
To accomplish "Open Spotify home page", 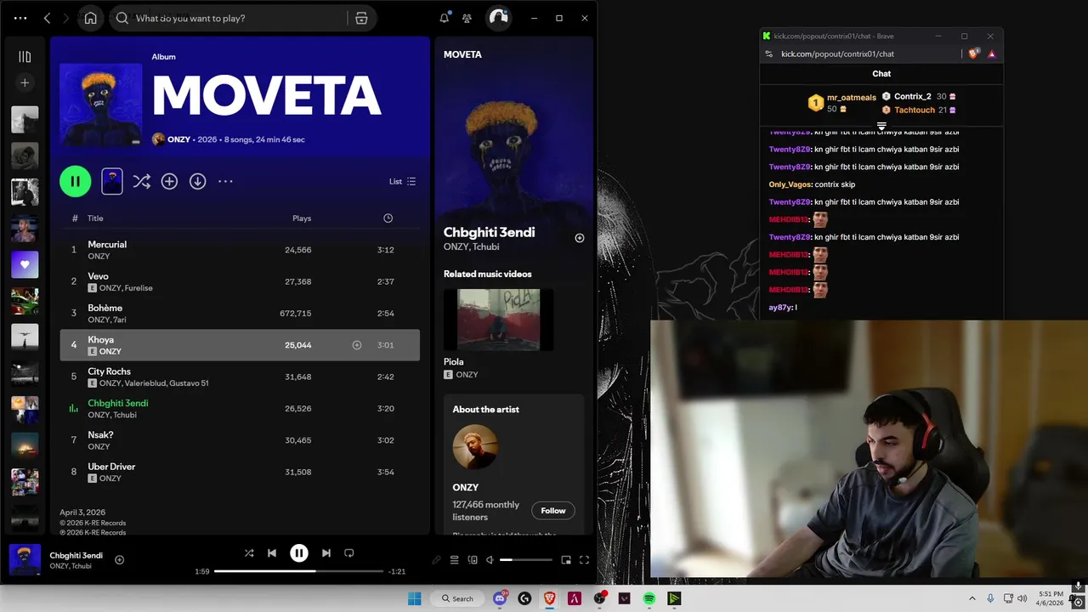I will 91,18.
